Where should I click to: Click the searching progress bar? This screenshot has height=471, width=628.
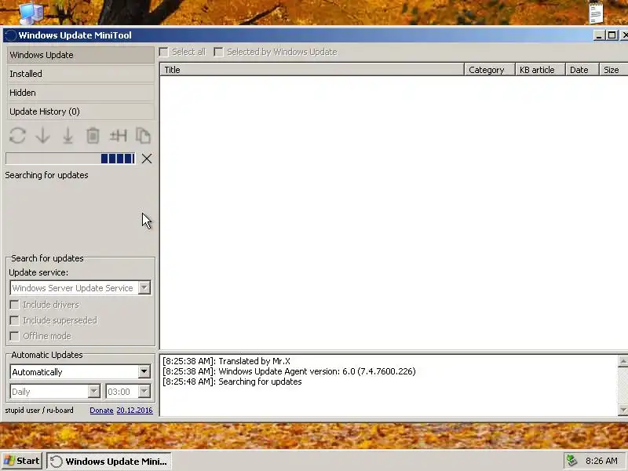click(x=71, y=159)
